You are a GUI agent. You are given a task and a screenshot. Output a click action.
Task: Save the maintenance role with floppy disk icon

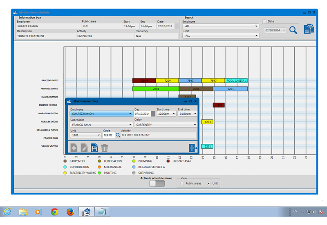[x=94, y=148]
